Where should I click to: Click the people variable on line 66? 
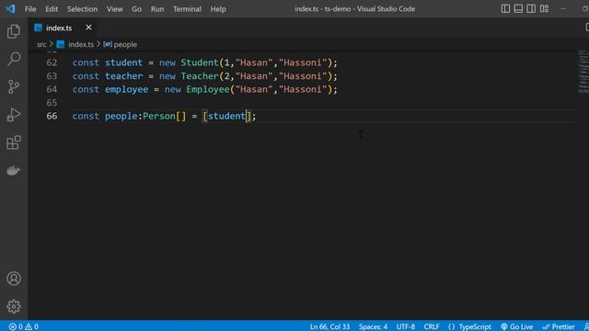point(121,116)
